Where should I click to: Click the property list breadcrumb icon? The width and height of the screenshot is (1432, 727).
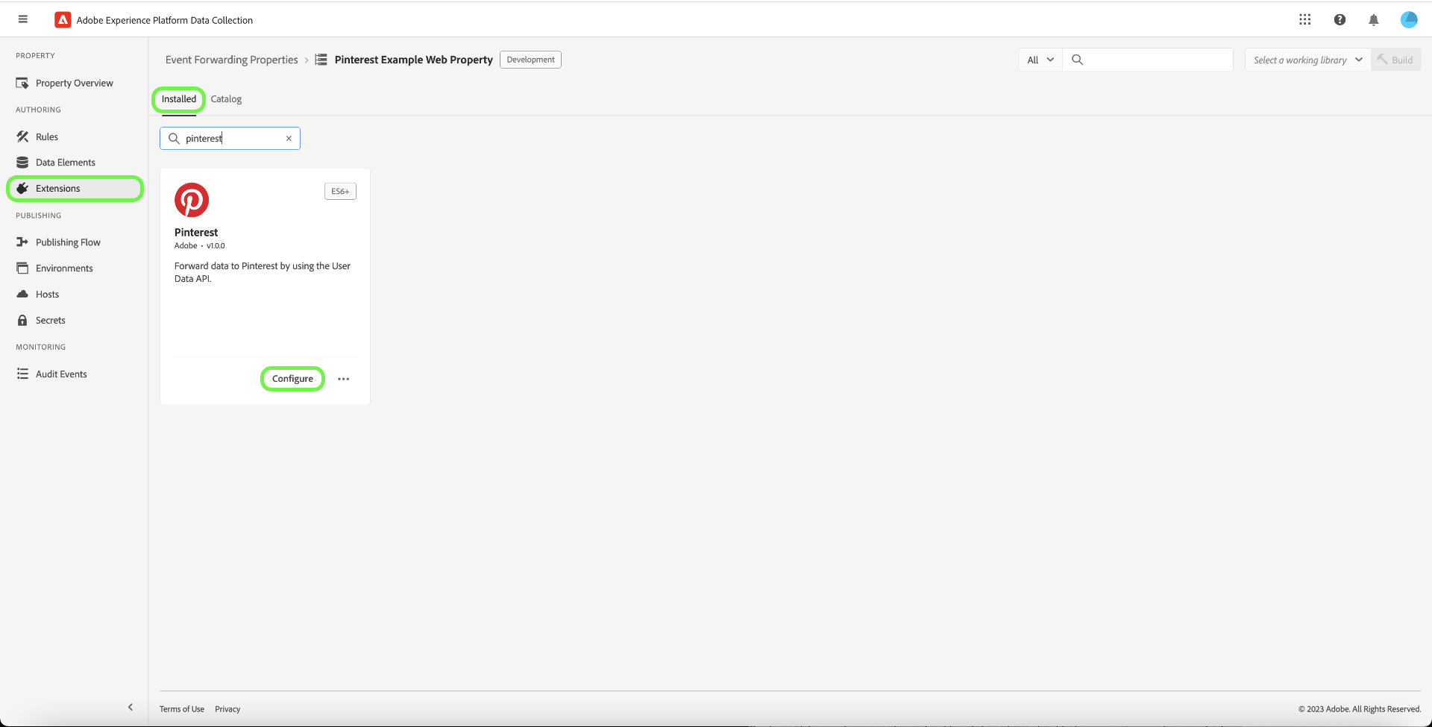[321, 60]
